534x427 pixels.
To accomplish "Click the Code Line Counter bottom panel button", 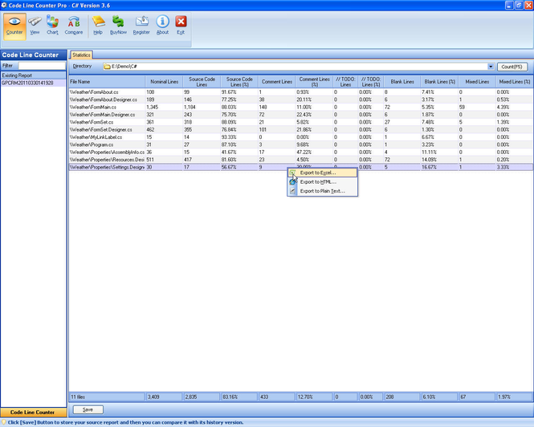I will point(33,412).
